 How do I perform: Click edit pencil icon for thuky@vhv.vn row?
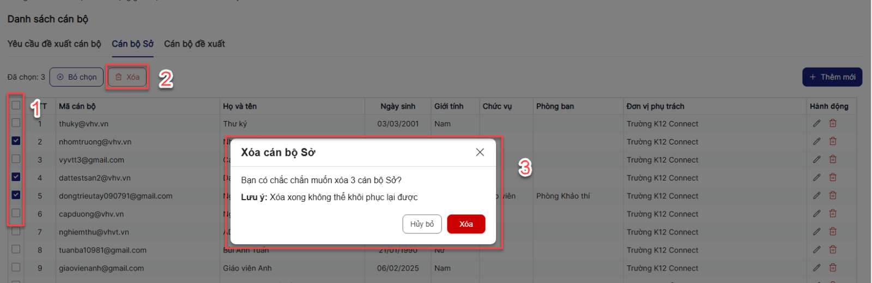pyautogui.click(x=816, y=124)
